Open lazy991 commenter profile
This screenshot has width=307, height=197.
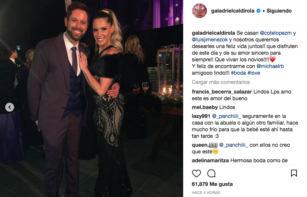click(x=201, y=116)
